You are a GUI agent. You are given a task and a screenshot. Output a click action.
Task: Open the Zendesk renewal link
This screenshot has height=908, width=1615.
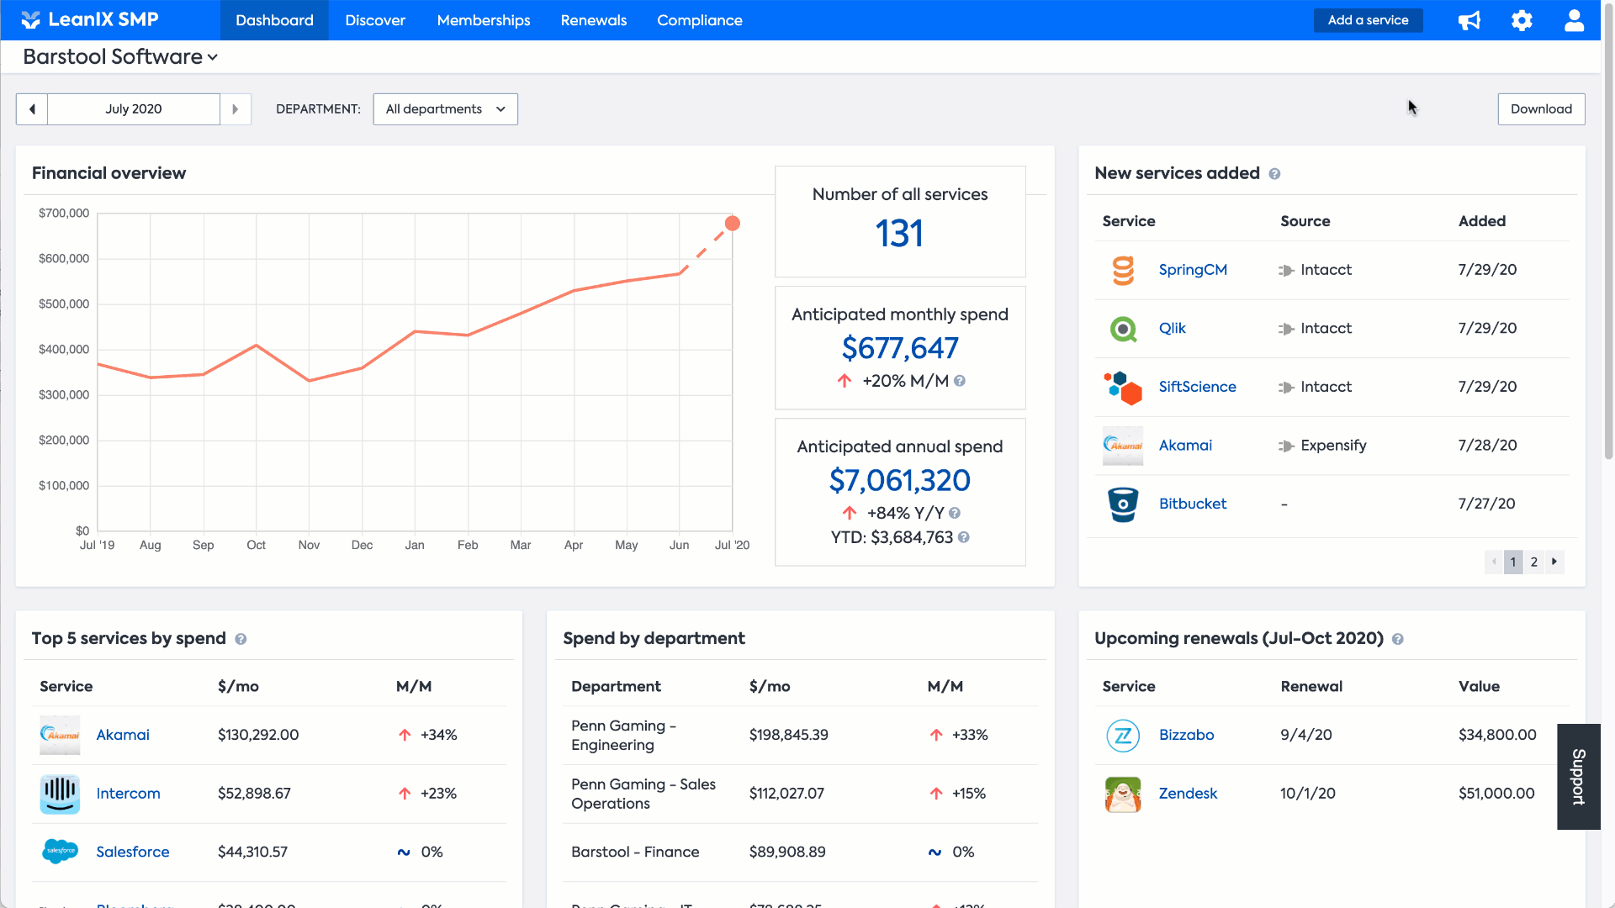1188,794
